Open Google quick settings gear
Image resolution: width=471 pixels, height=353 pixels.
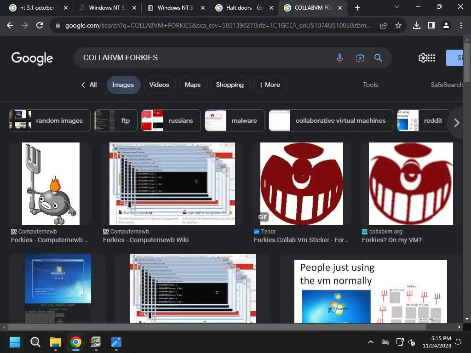pyautogui.click(x=423, y=58)
